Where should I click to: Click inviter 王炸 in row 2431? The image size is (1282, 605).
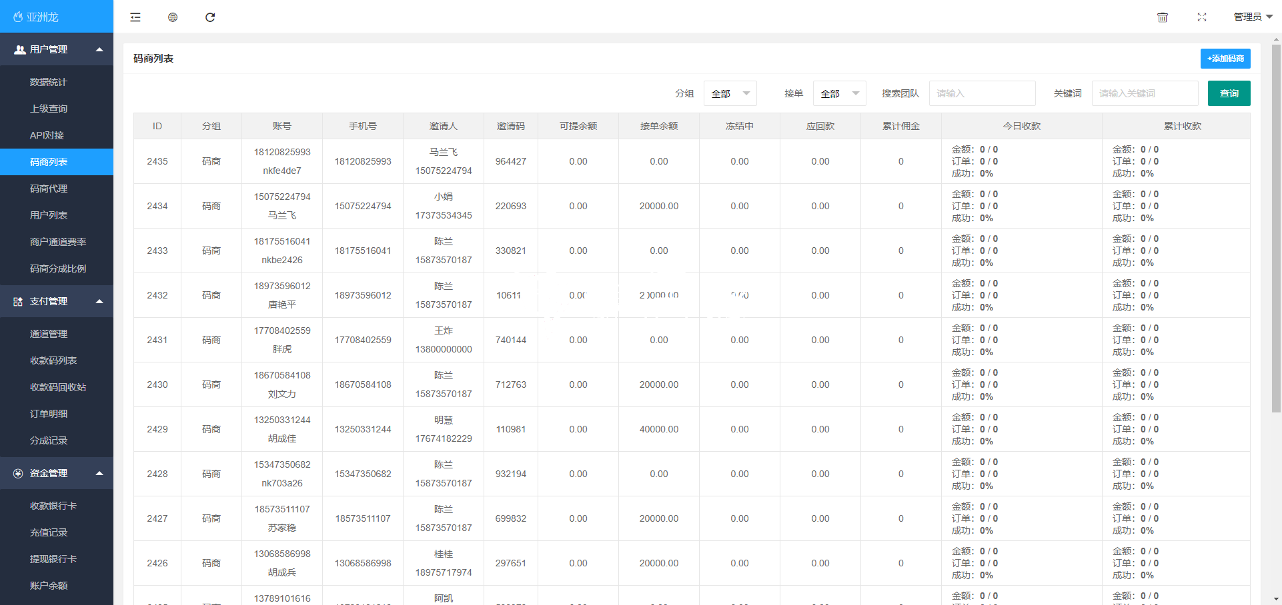tap(444, 330)
